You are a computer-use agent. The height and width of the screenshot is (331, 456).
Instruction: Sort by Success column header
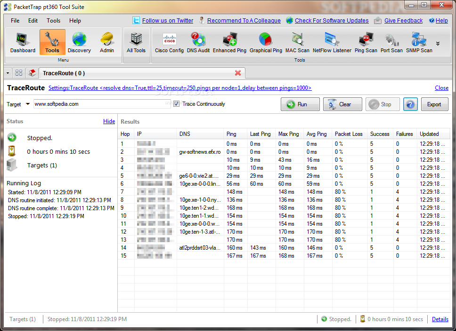(x=380, y=134)
